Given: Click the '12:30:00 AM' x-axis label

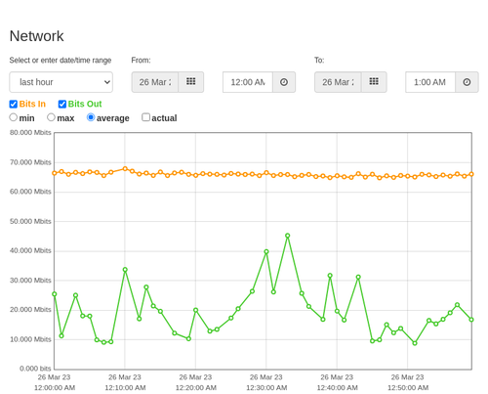Looking at the screenshot, I should (x=266, y=388).
